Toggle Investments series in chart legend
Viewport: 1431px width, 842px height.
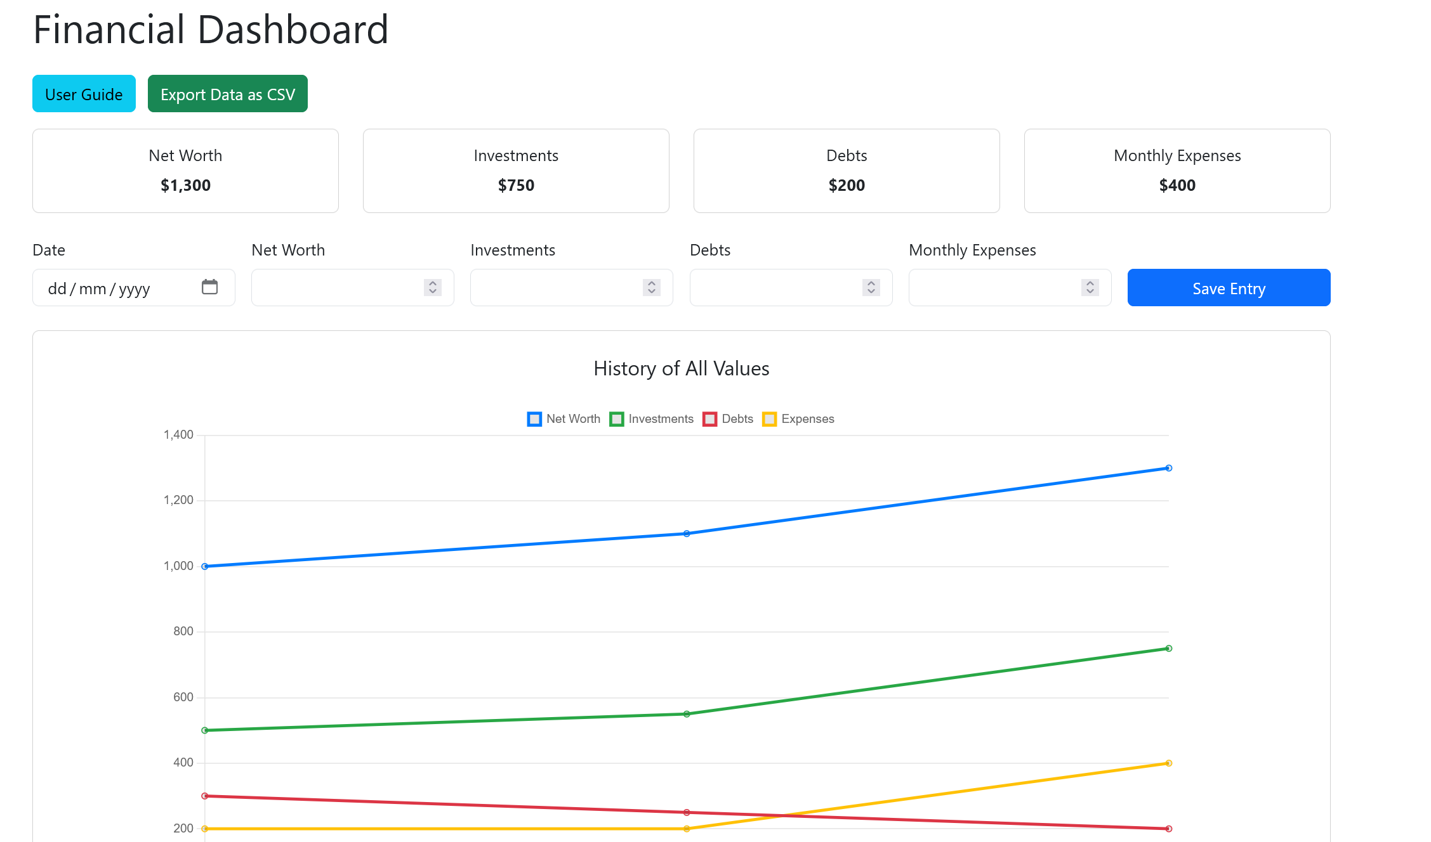tap(651, 419)
